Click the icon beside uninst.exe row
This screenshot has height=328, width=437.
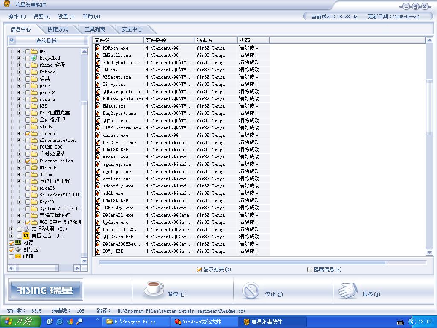tap(98, 135)
